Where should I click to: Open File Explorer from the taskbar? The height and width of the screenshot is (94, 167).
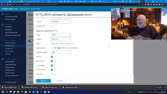[18, 92]
